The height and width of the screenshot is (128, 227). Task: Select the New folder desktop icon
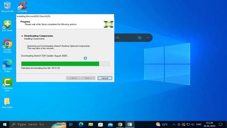(7, 103)
